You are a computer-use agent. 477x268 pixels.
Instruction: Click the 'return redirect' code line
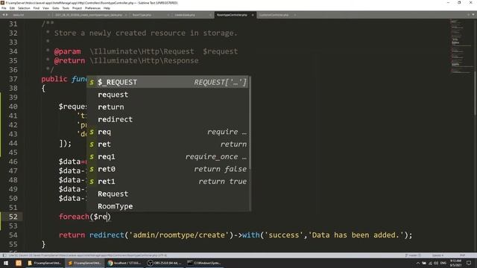pyautogui.click(x=236, y=235)
